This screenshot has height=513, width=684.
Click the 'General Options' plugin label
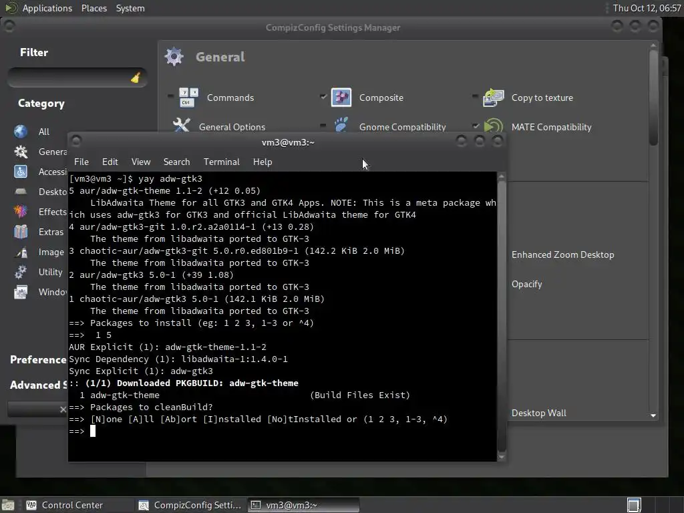click(x=232, y=127)
